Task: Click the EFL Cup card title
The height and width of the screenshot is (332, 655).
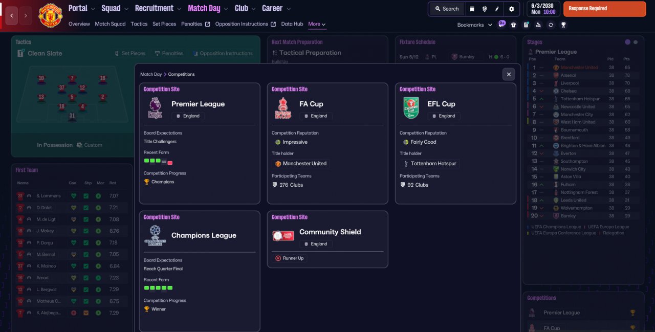Action: [441, 104]
